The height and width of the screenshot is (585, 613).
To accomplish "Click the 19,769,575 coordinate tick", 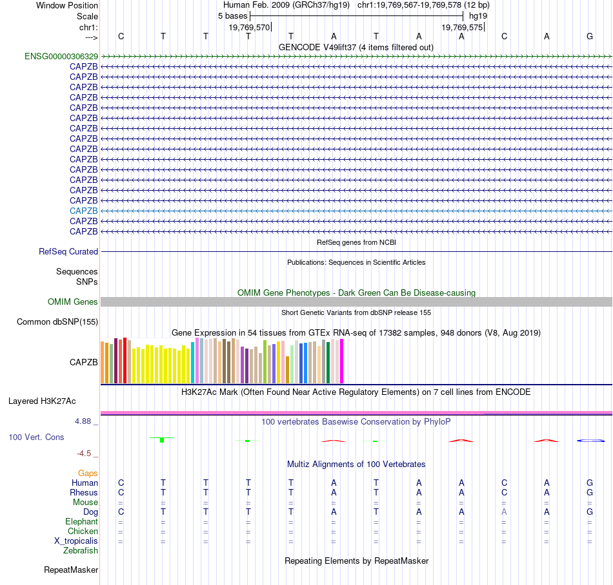I will [463, 27].
